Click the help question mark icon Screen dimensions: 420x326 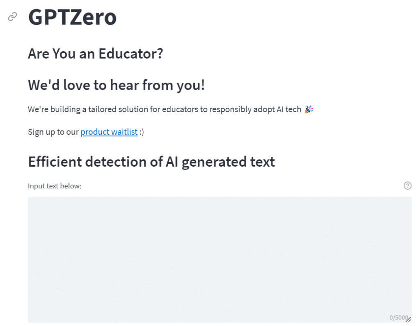click(407, 186)
